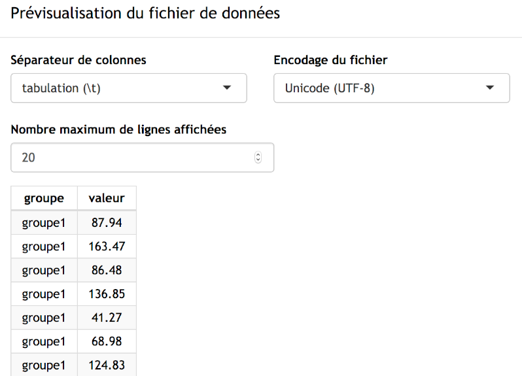Screen dimensions: 522x376
Task: Select the cell with value 87.94
Action: coord(107,223)
